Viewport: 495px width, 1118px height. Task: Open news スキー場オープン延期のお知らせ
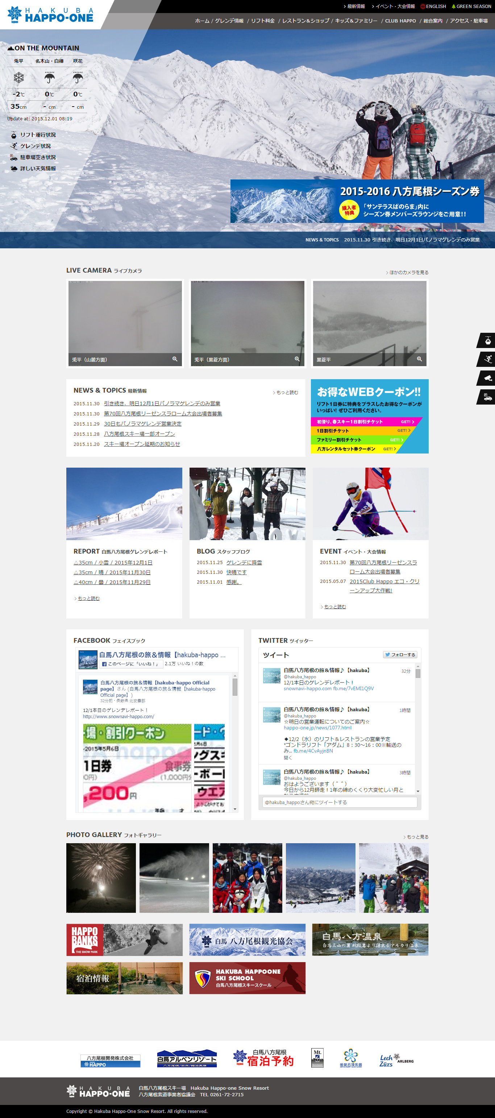click(x=142, y=444)
